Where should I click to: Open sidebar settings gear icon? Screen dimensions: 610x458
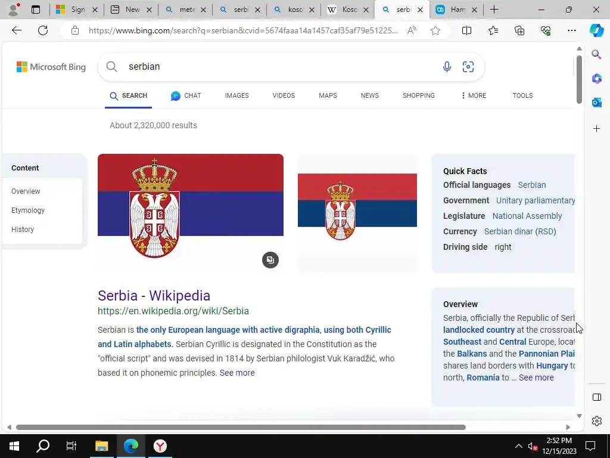[x=596, y=421]
